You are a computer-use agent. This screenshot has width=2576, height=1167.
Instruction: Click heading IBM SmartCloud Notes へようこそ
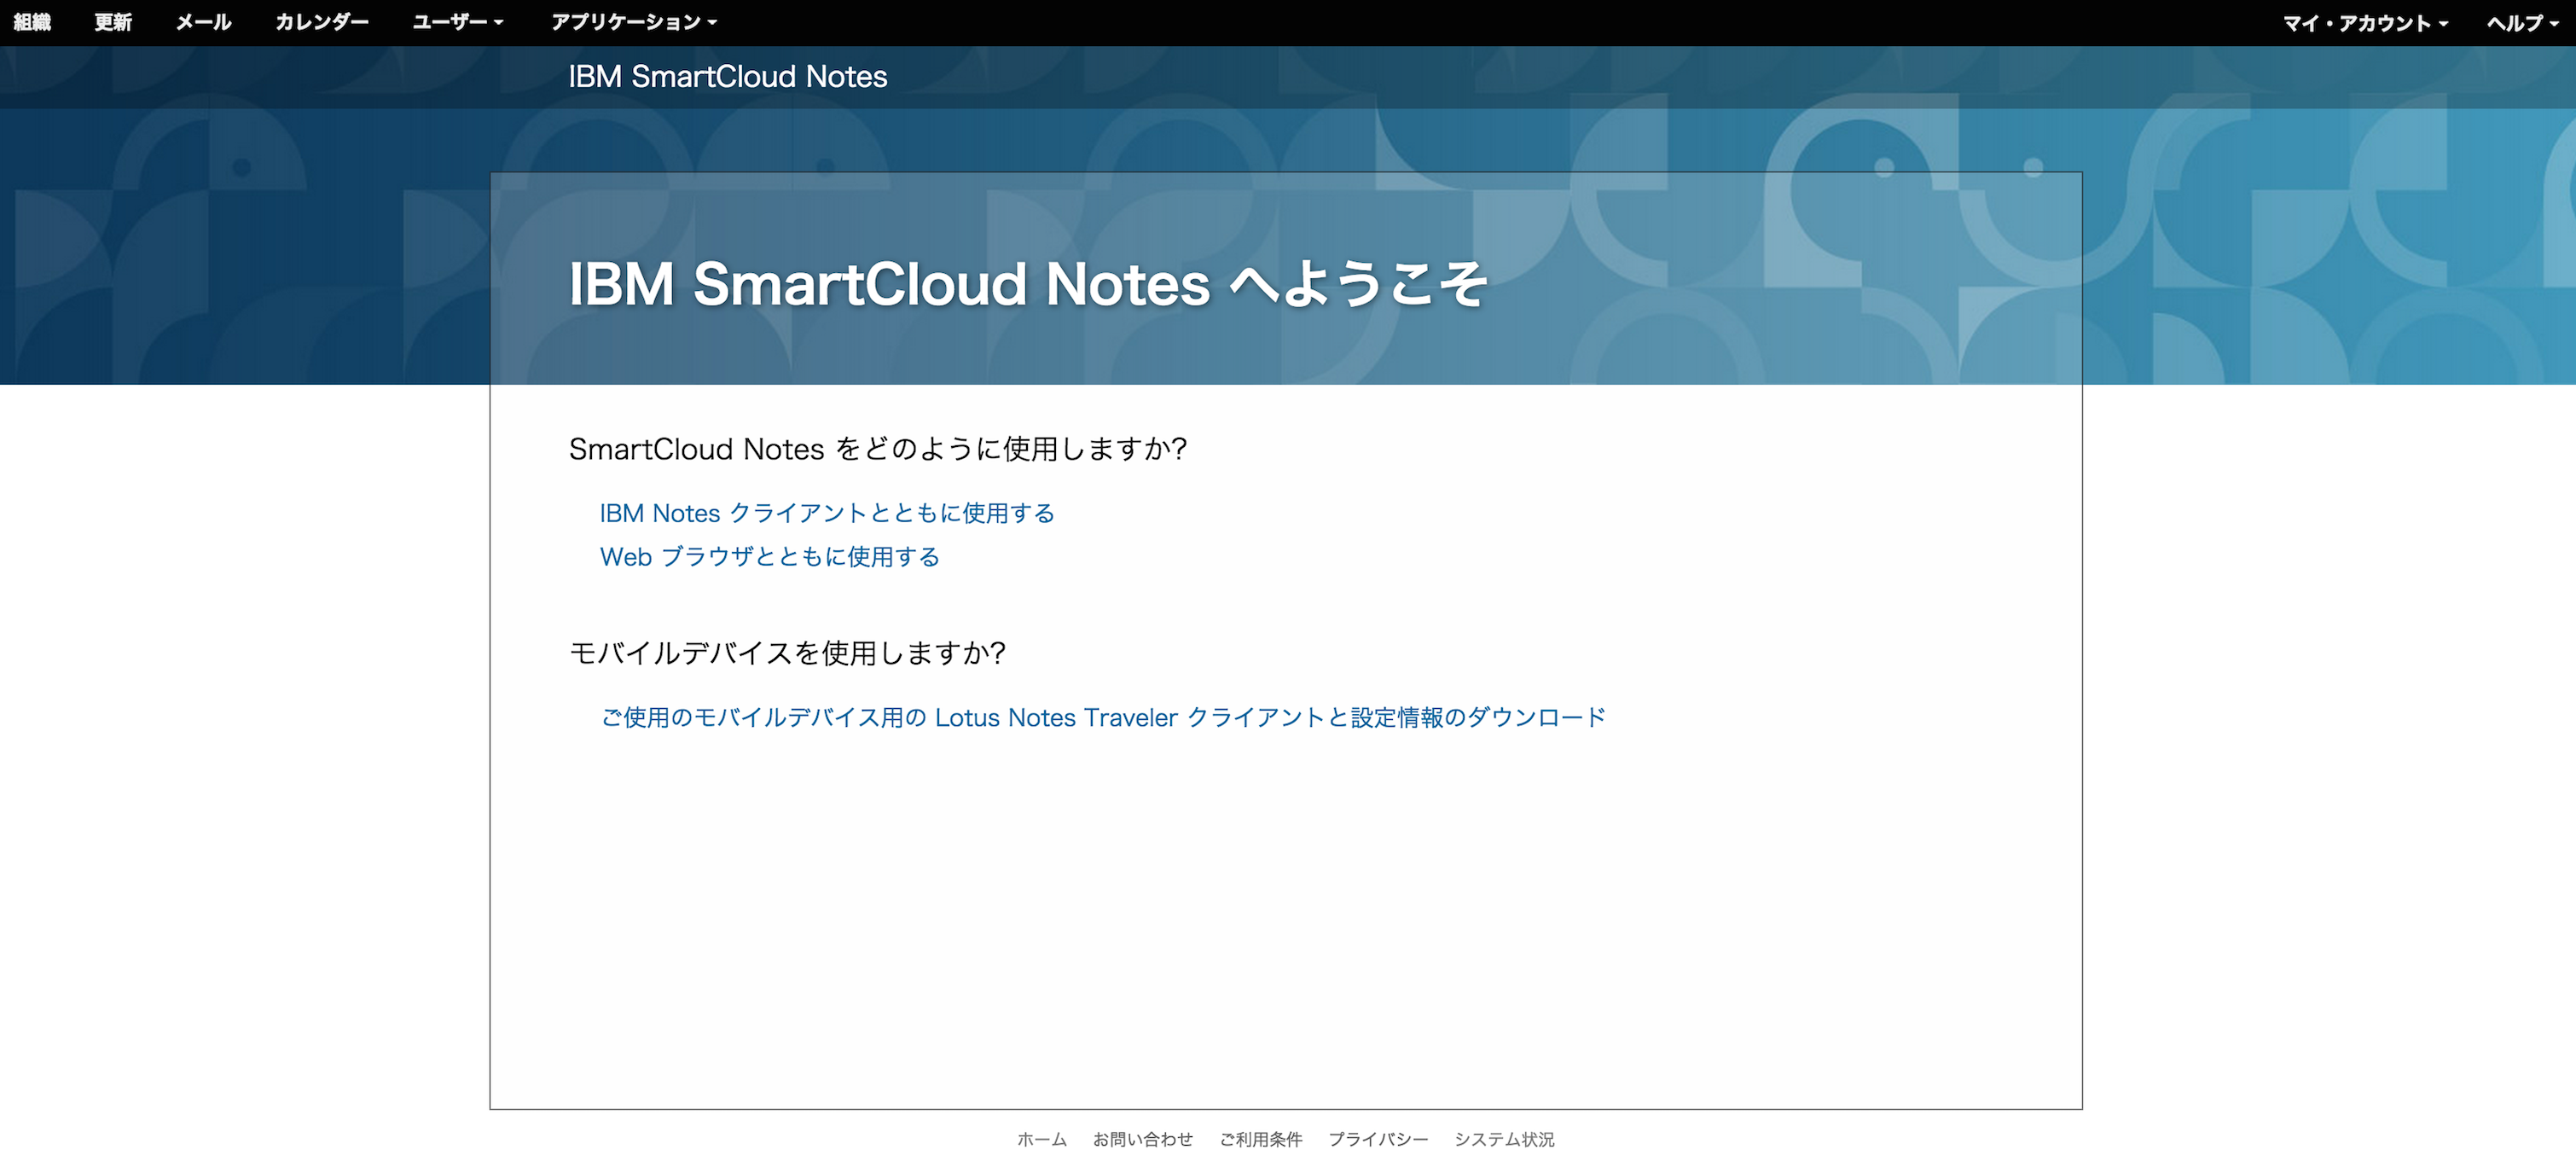[x=1028, y=284]
